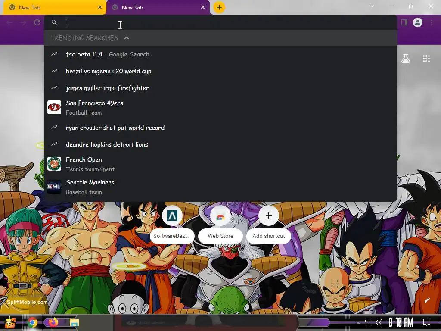Open a new tab with plus button
The height and width of the screenshot is (331, 441).
click(219, 7)
